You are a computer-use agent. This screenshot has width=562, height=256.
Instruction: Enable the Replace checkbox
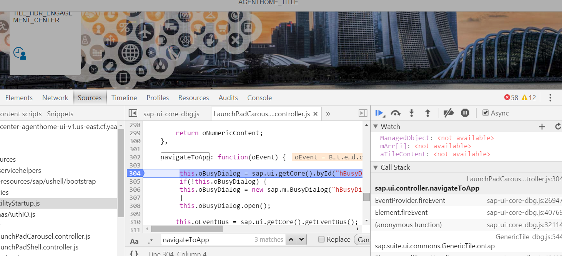tap(322, 239)
